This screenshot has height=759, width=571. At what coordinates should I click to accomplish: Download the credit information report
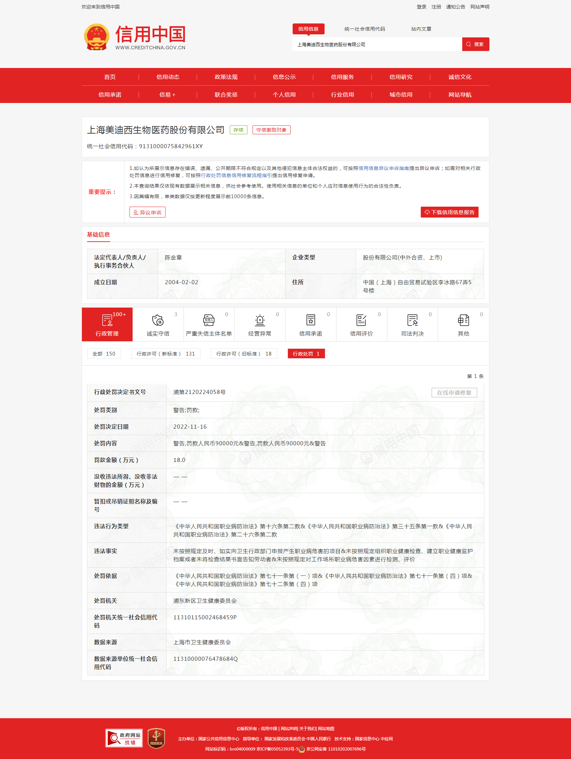[449, 212]
